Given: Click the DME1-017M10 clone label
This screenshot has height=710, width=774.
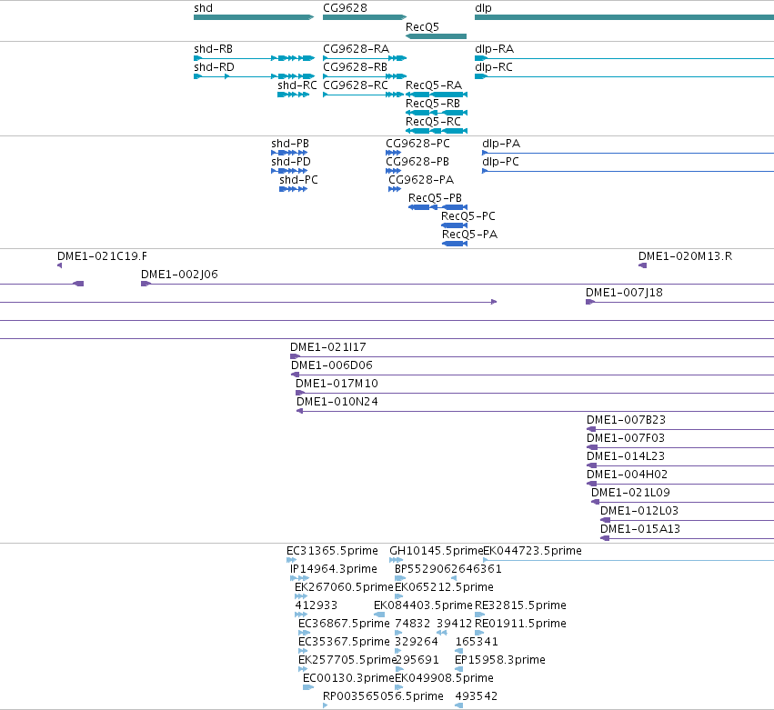Looking at the screenshot, I should click(x=337, y=385).
